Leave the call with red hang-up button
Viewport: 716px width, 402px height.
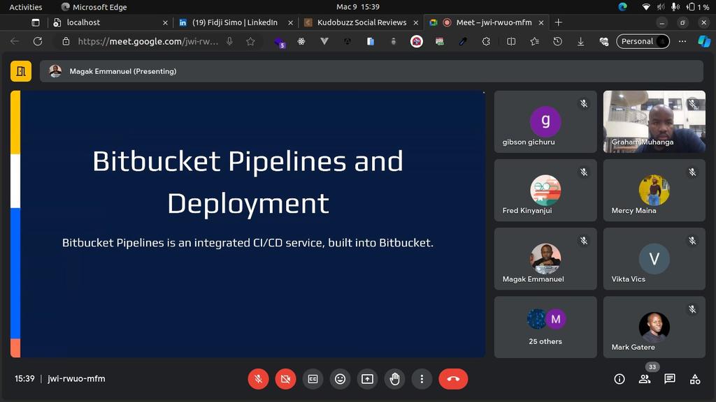[x=453, y=379]
